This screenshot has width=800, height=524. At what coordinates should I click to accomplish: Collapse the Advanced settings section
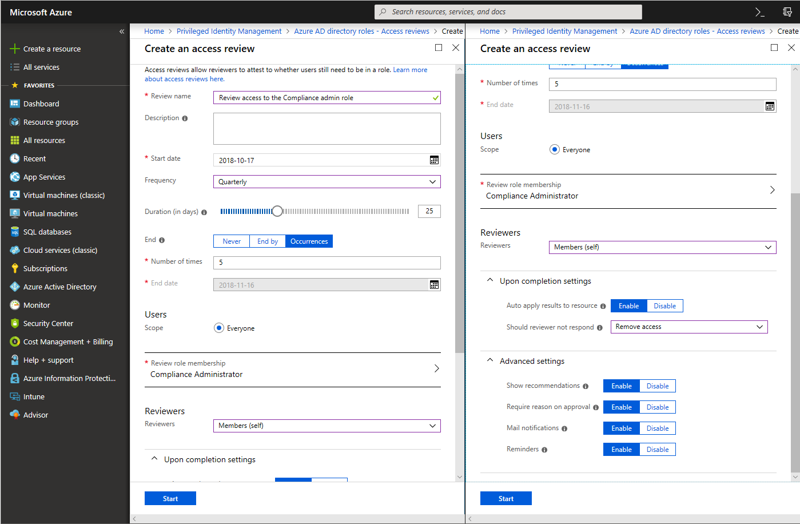[489, 360]
